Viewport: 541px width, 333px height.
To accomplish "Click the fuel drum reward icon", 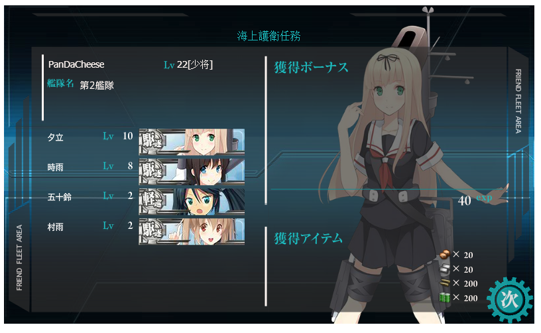I will (x=444, y=297).
